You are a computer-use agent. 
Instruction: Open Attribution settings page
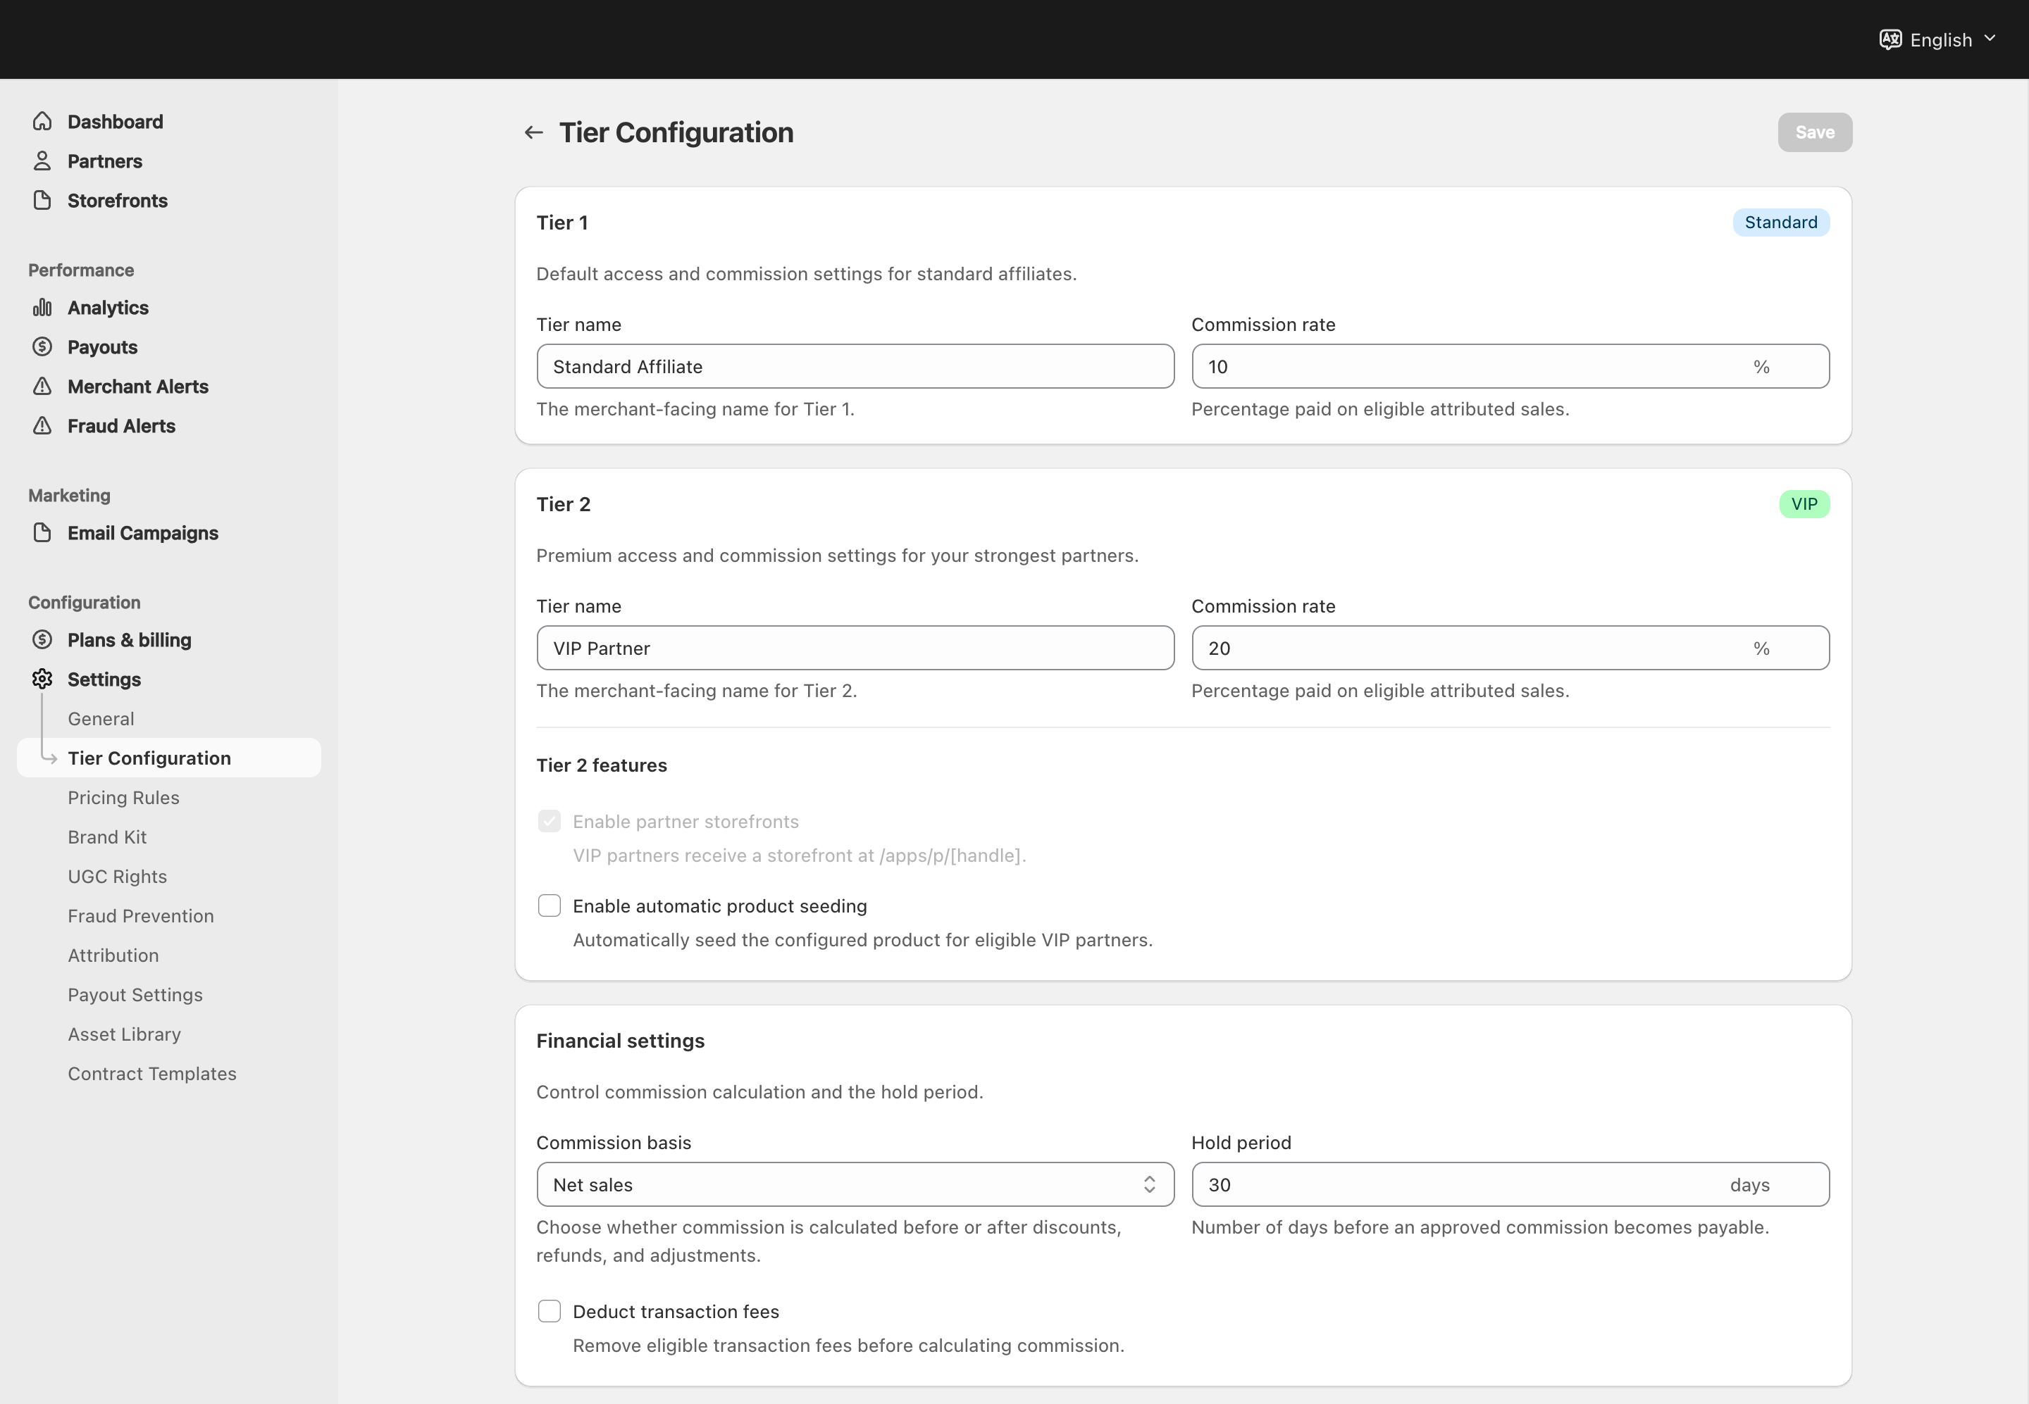click(113, 955)
